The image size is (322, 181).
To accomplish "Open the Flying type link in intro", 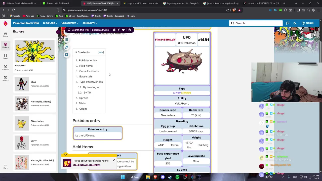I will [87, 33].
